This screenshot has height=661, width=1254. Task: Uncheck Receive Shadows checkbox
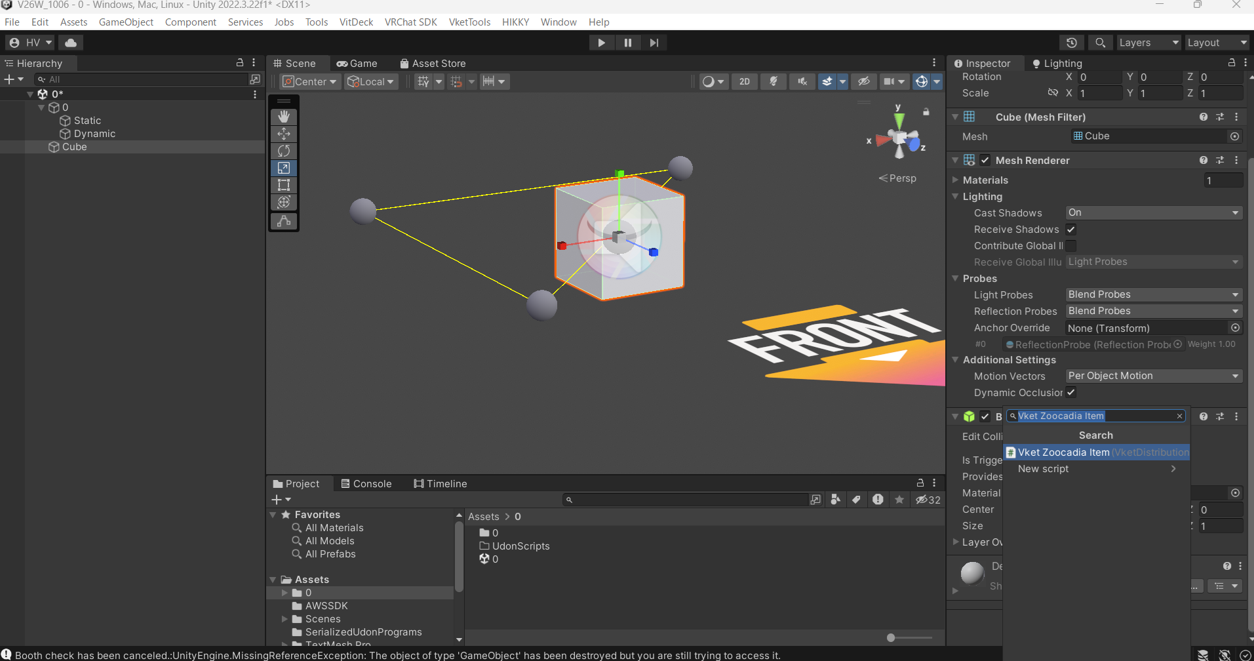(1071, 230)
